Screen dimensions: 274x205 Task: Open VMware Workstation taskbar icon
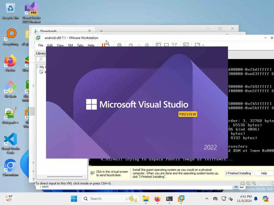(181, 199)
